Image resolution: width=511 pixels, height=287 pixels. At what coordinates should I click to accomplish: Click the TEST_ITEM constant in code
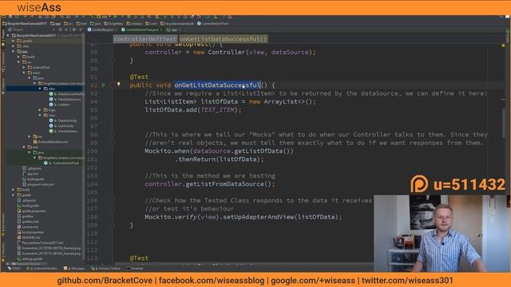coord(218,110)
